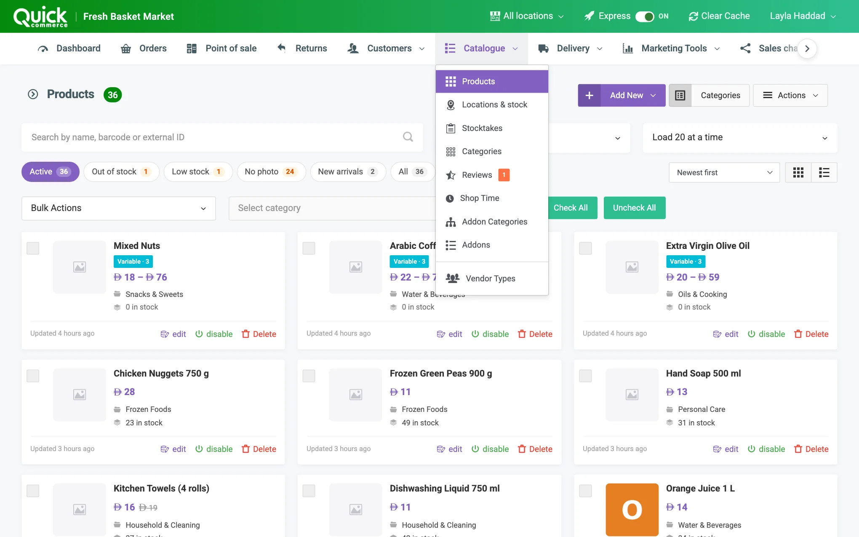This screenshot has width=859, height=537.
Task: Open the Load 20 at a time dropdown
Action: click(740, 137)
